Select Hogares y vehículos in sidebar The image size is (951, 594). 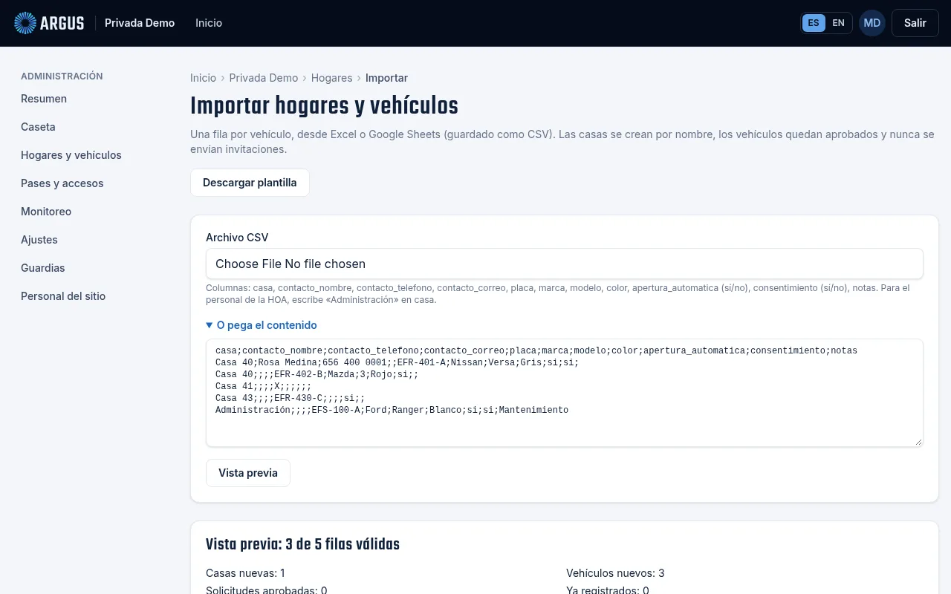[x=71, y=155]
